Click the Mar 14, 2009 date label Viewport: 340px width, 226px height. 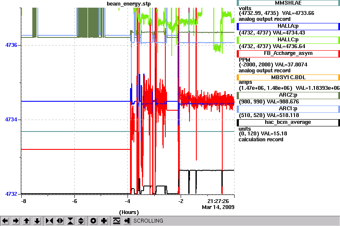pyautogui.click(x=218, y=207)
